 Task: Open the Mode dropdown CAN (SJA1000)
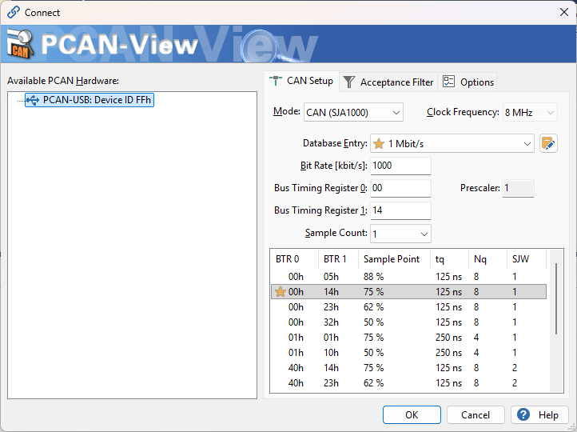pos(354,112)
